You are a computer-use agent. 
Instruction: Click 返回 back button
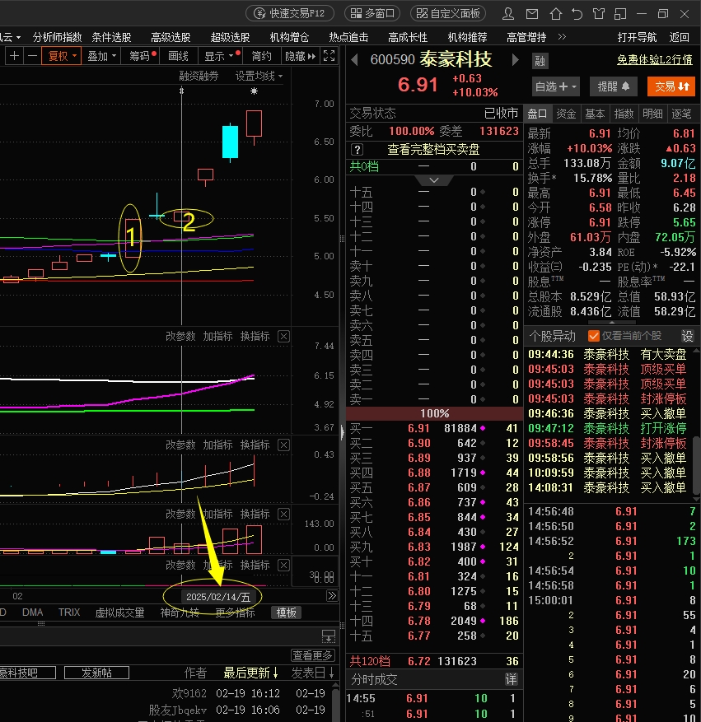(x=679, y=37)
